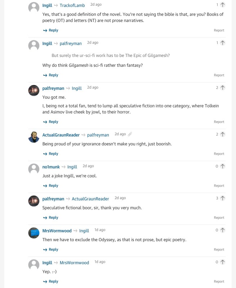Click the '1d ago' timestamp on MrsWormwood's comment

tap(100, 230)
